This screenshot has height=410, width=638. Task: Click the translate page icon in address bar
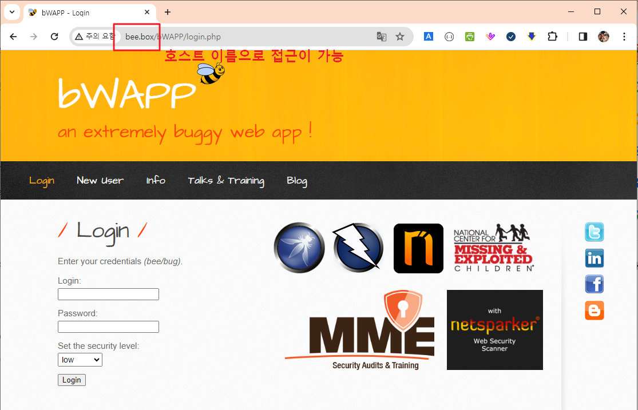[x=381, y=37]
